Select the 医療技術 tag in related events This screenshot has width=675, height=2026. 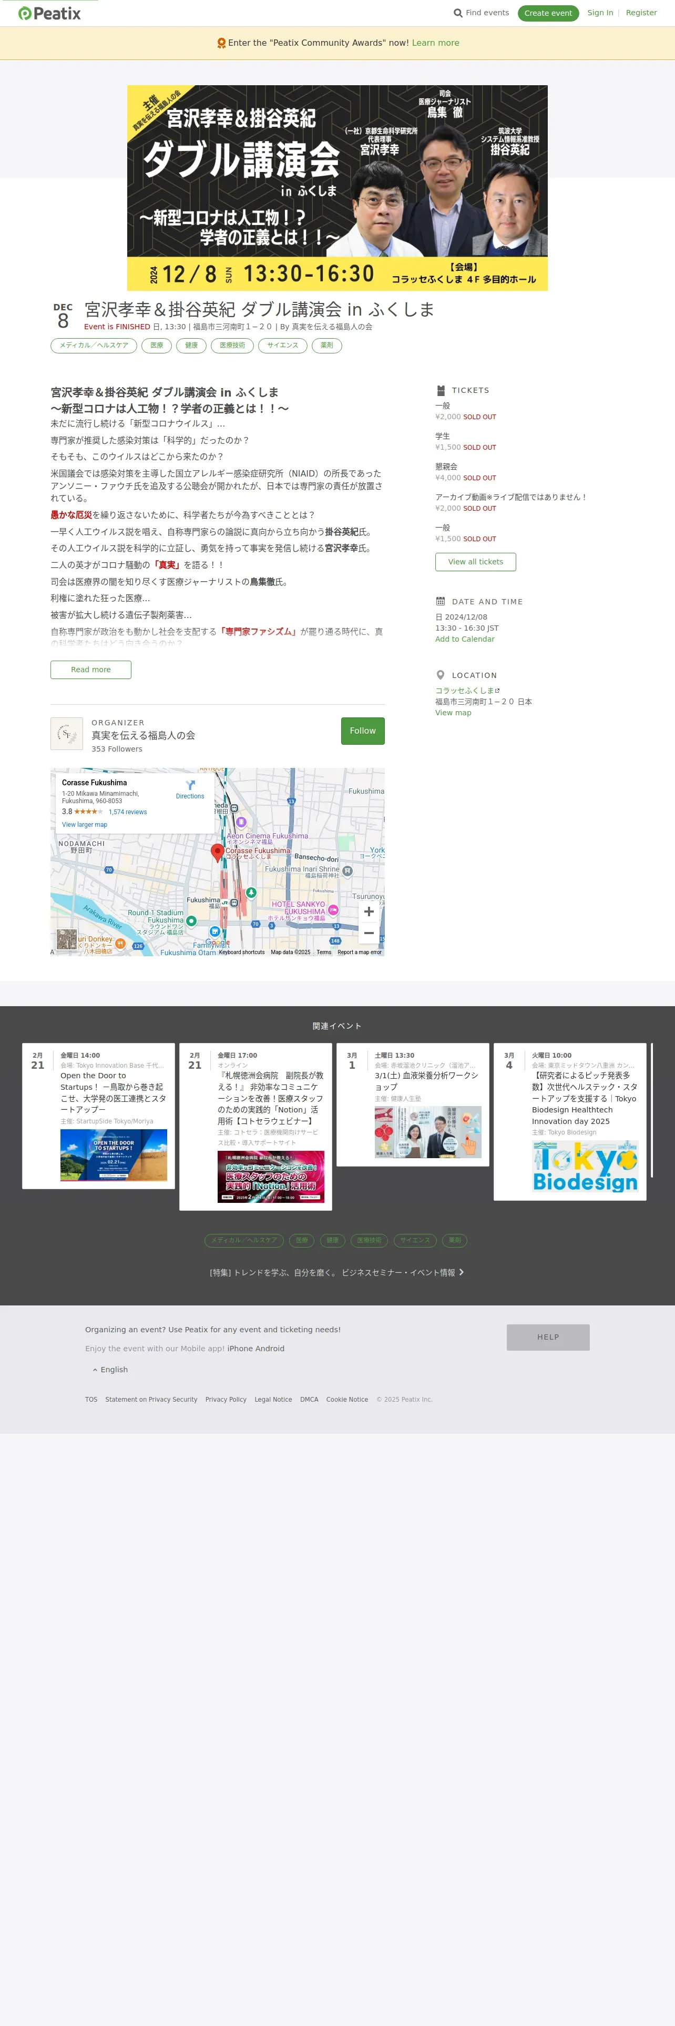[x=370, y=1240]
